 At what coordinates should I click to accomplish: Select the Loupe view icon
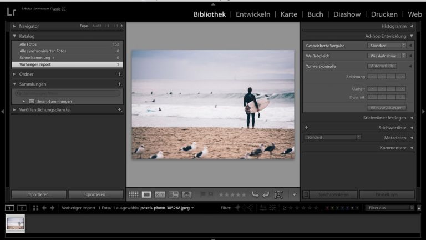pos(146,194)
